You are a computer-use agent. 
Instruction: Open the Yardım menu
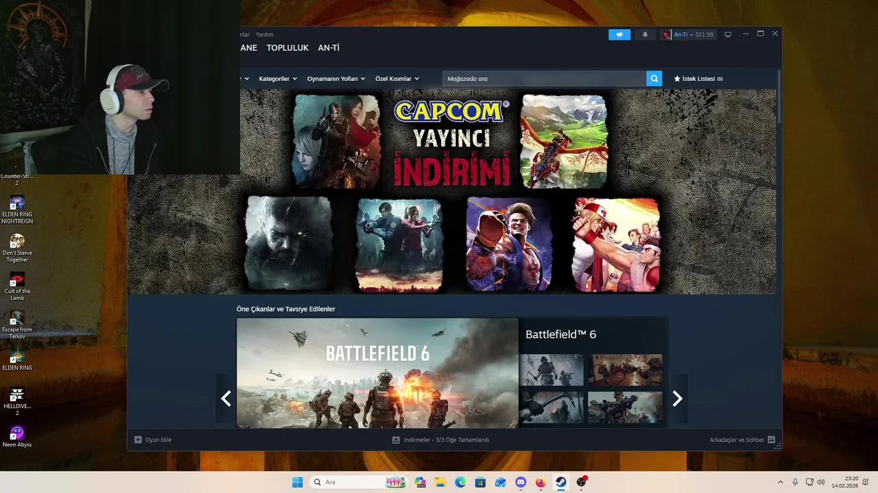point(265,34)
